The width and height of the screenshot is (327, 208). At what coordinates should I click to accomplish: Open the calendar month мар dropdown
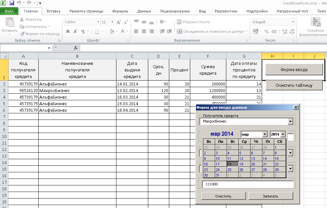pyautogui.click(x=265, y=134)
